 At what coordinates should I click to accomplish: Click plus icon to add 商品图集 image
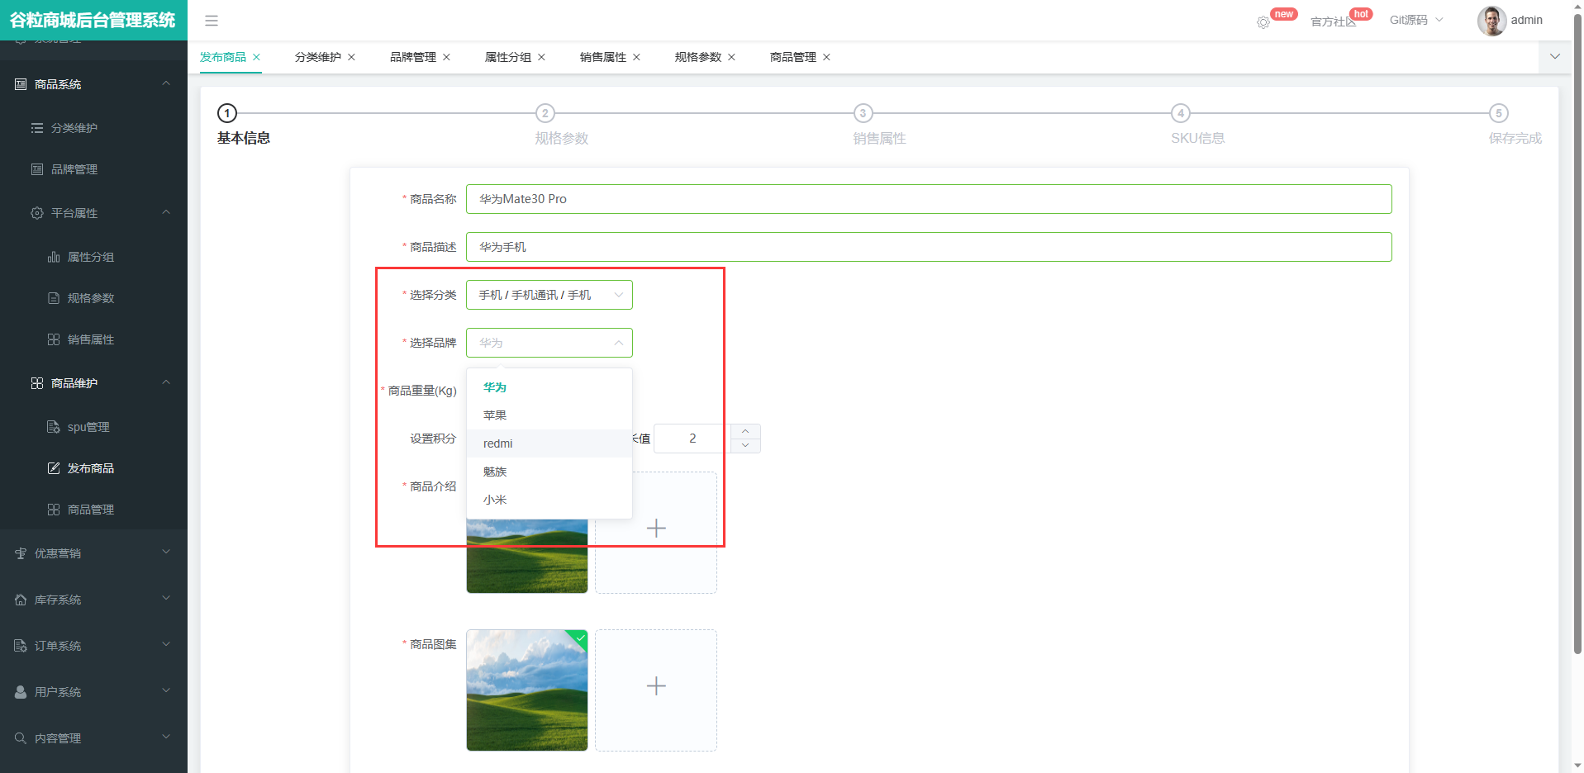pos(655,686)
